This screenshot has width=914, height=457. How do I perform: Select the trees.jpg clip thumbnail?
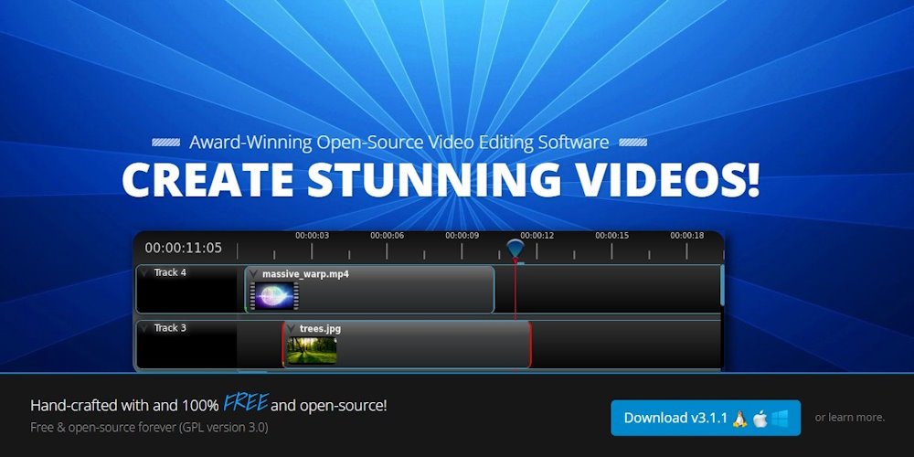click(x=312, y=350)
